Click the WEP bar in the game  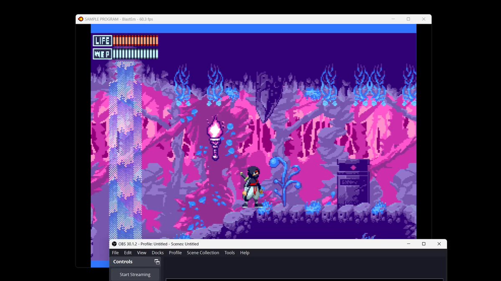click(126, 54)
